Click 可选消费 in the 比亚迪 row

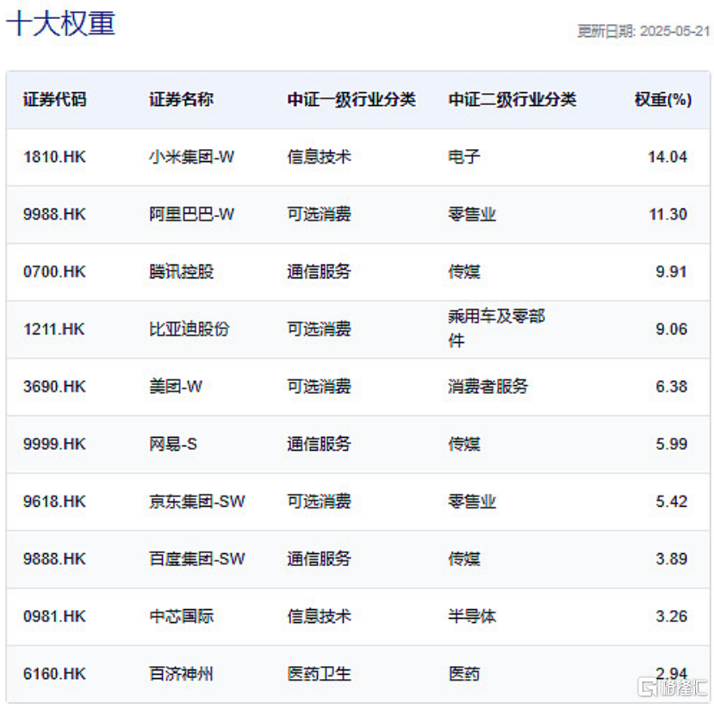point(320,329)
